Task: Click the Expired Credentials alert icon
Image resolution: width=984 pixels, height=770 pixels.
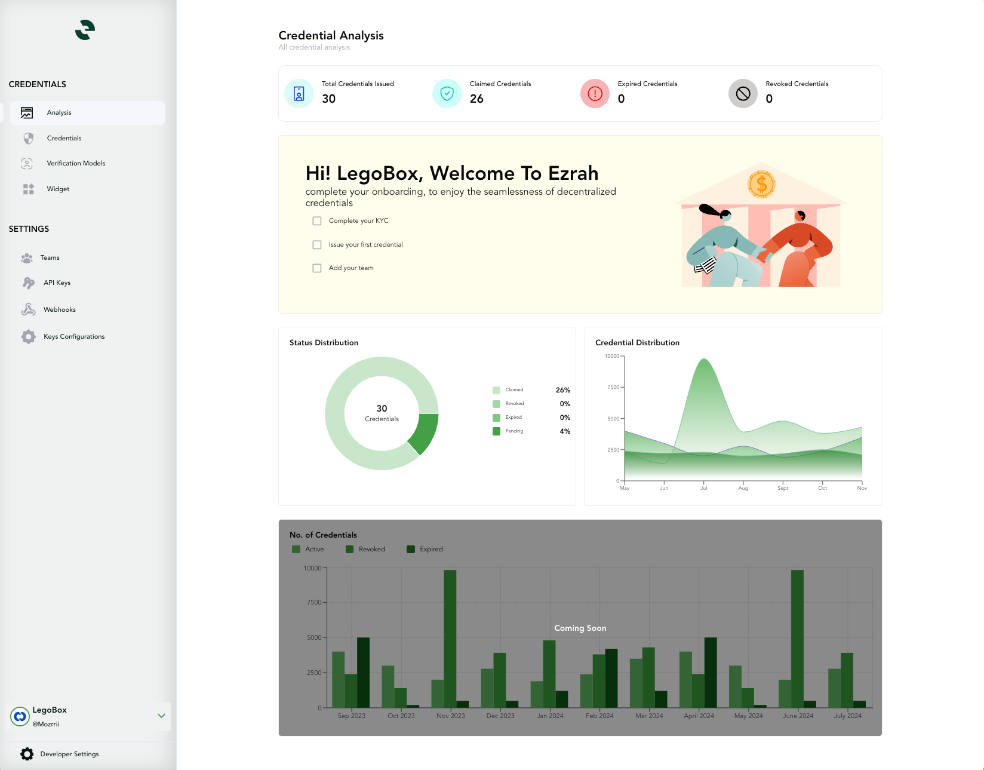Action: tap(595, 94)
